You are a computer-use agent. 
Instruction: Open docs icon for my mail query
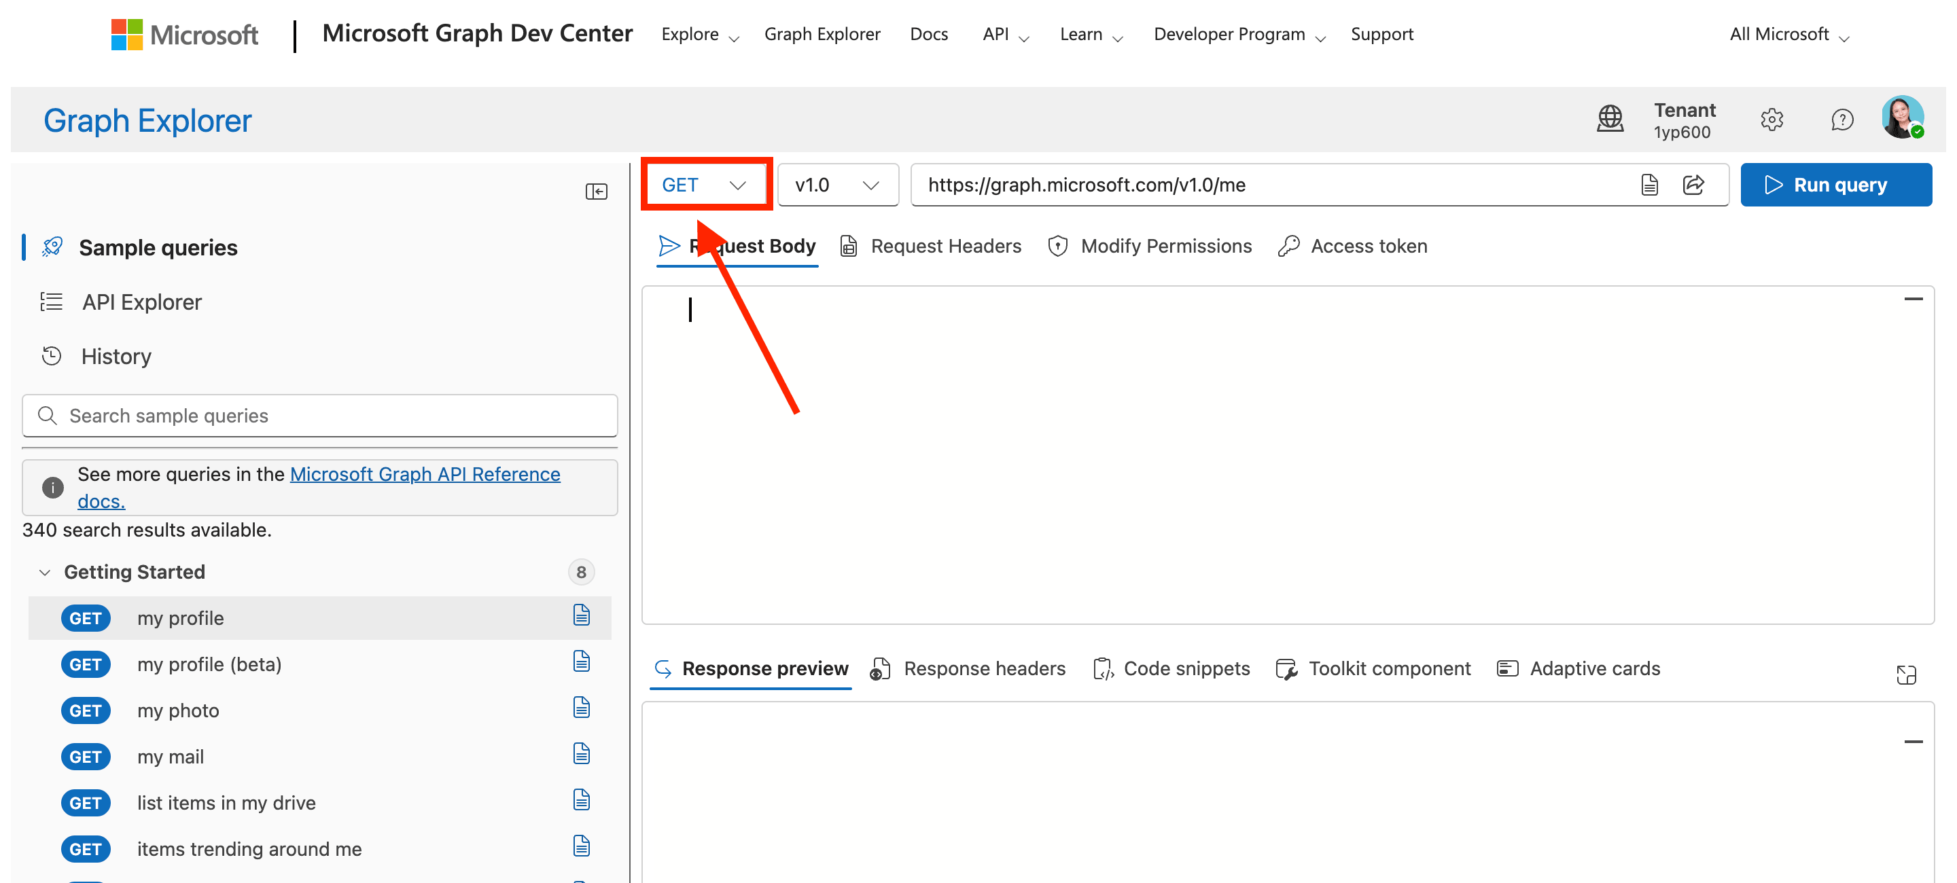(581, 754)
